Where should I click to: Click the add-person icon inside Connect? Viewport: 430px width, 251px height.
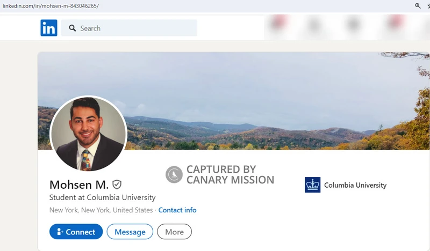pos(60,232)
